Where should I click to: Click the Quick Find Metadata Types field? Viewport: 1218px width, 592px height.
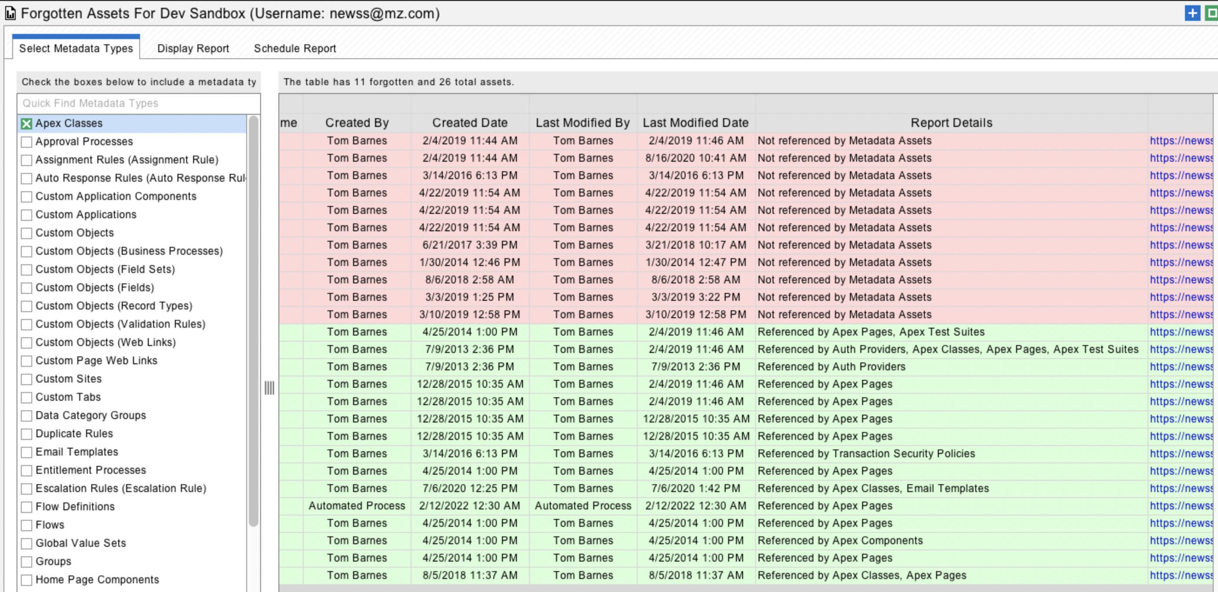[138, 103]
